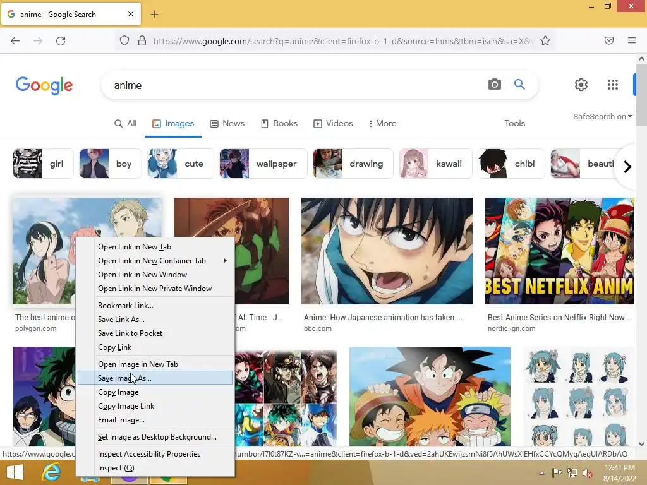Filter by the chibi chip
This screenshot has width=647, height=485.
511,164
